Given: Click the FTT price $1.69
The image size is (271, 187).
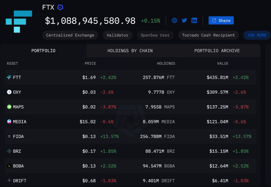Looking at the screenshot, I should click(89, 77).
